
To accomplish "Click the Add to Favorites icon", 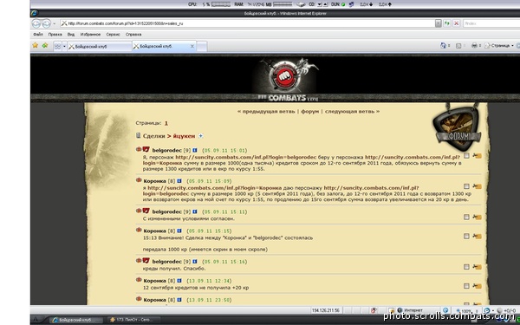I will 45,45.
